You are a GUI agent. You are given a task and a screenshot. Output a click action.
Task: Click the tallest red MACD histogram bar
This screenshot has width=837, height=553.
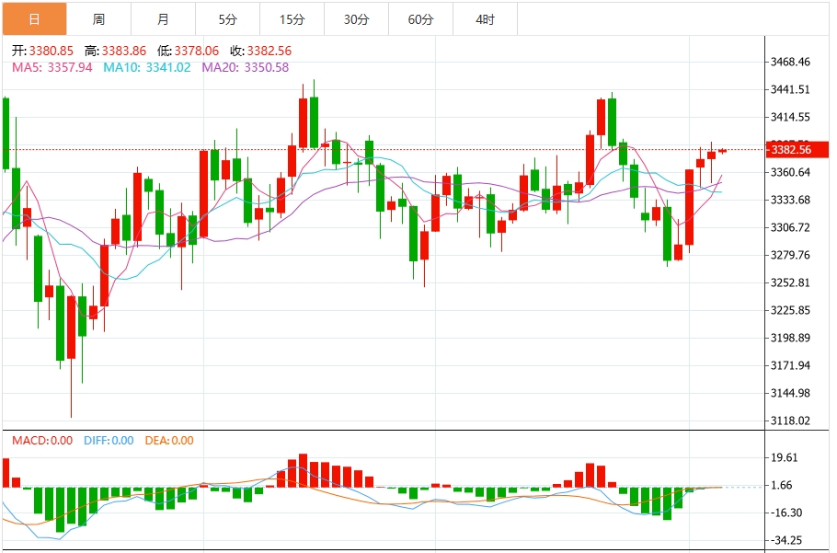(304, 470)
